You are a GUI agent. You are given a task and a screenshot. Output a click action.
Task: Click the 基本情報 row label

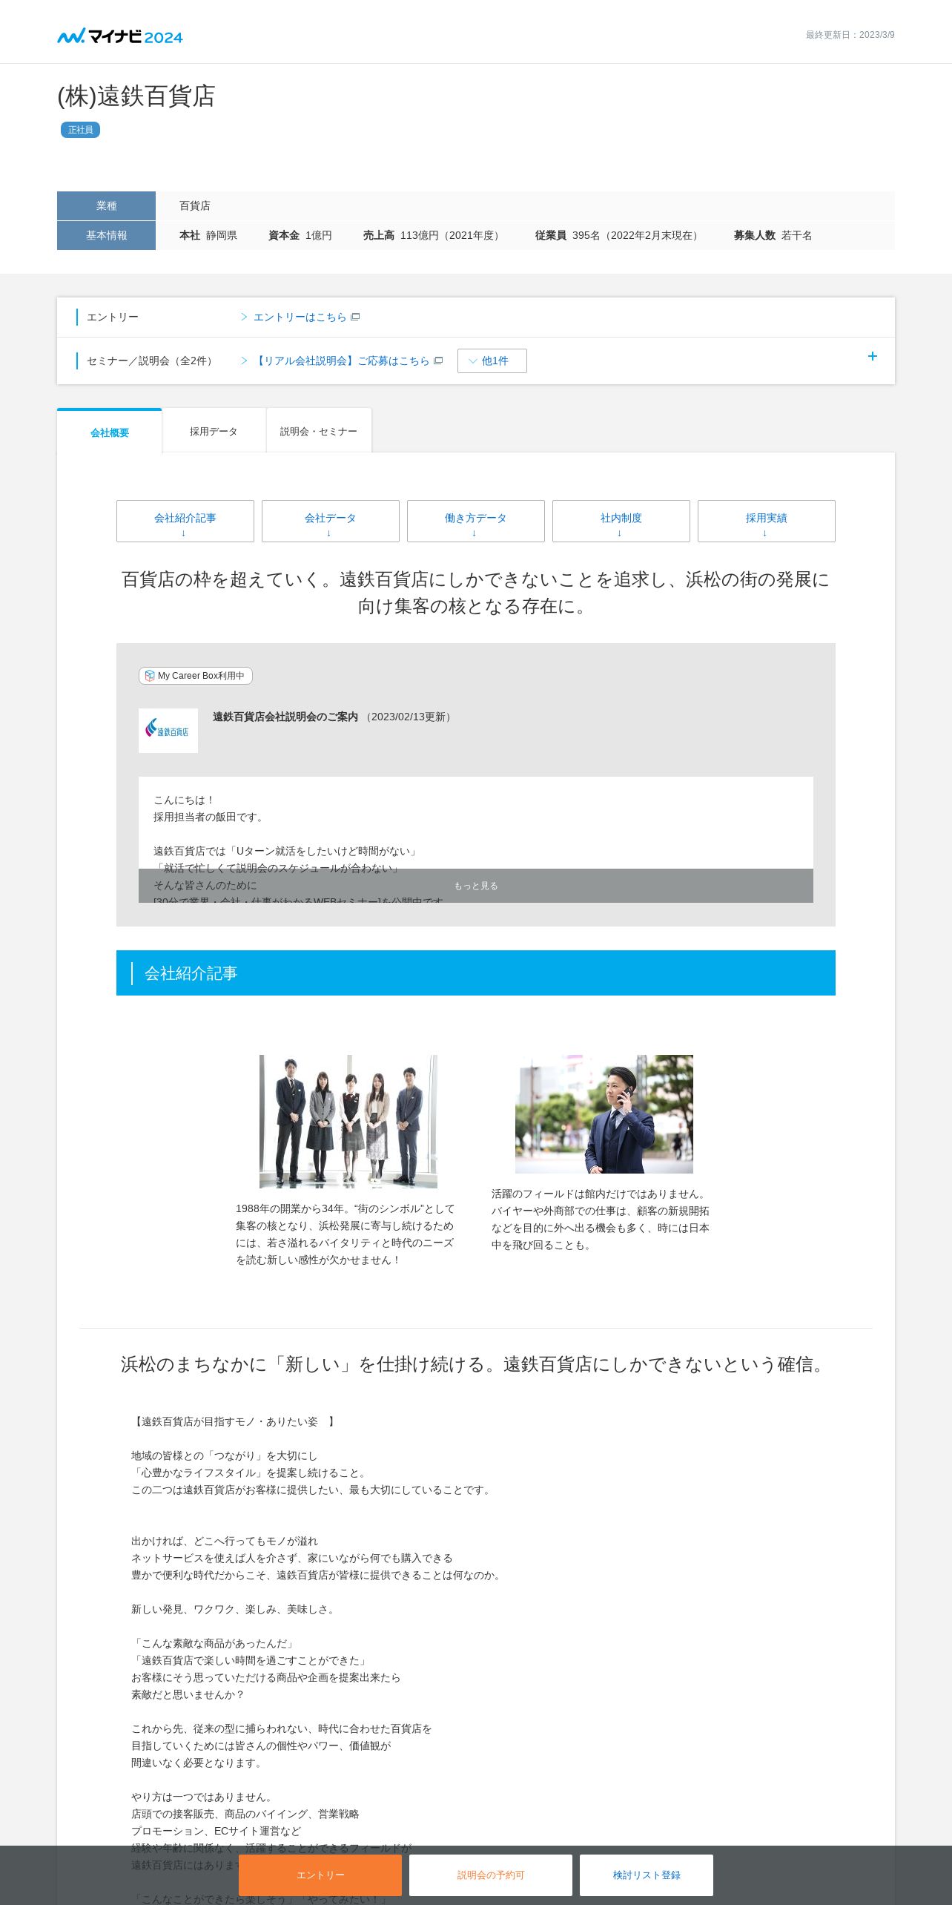click(106, 236)
